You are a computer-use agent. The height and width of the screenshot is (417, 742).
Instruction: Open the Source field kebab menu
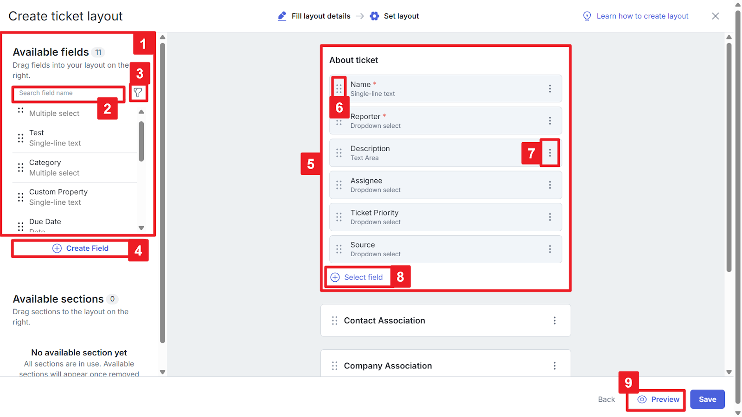[x=550, y=249]
